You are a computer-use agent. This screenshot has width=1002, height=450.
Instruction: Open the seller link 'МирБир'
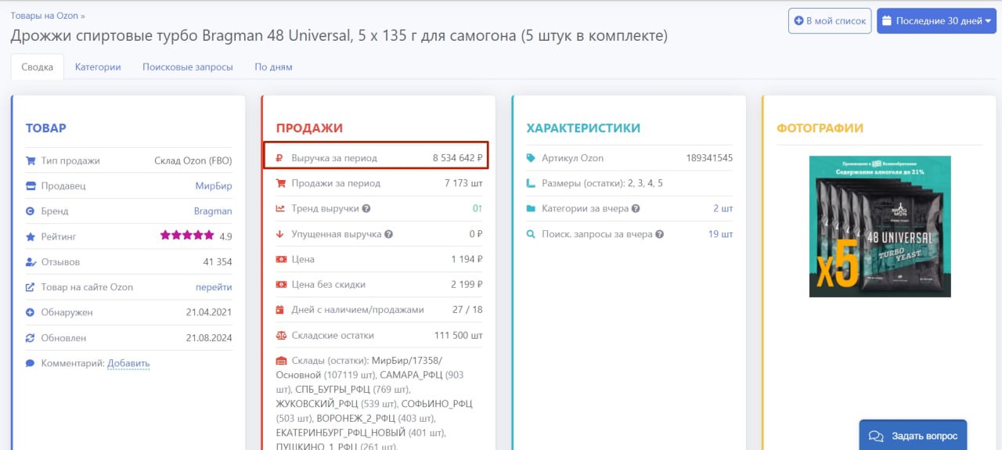coord(214,185)
